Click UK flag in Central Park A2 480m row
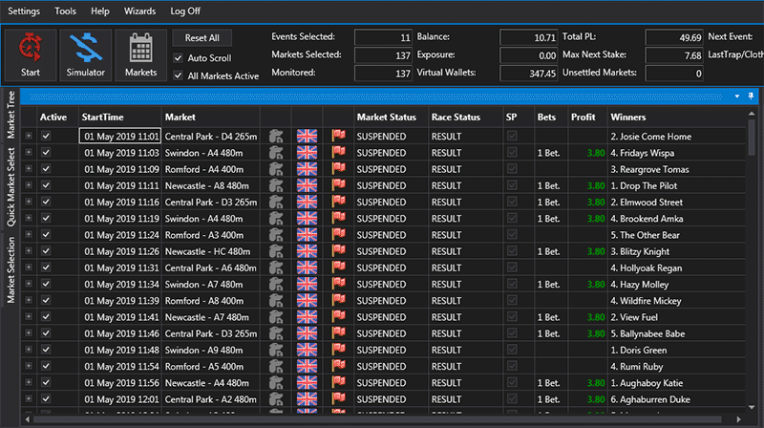Screen dimensions: 764x428 (307, 399)
